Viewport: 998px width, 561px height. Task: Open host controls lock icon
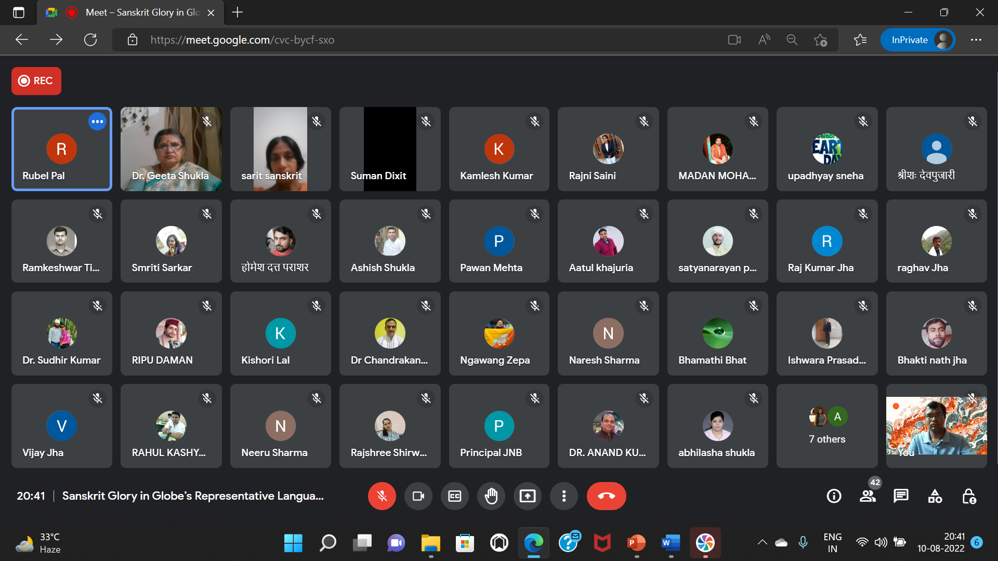[x=968, y=496]
